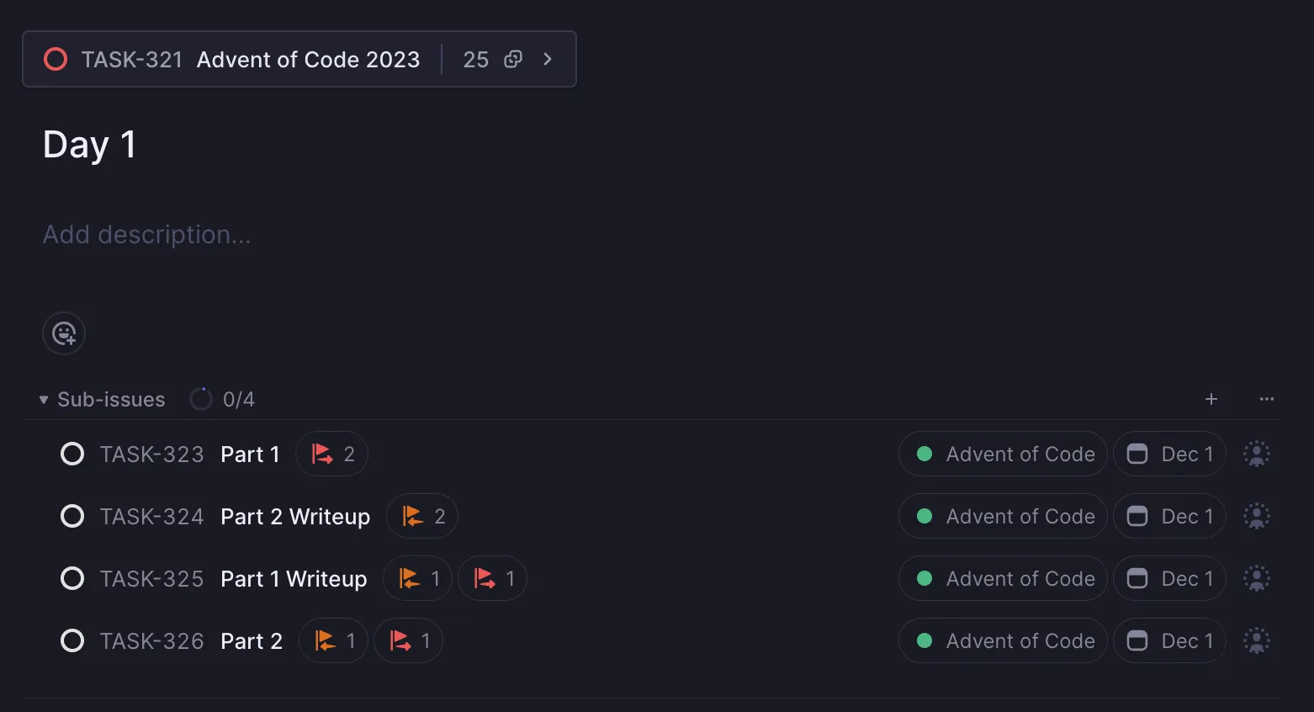Open the sub-issues three-dot options menu
The height and width of the screenshot is (712, 1314).
point(1266,399)
